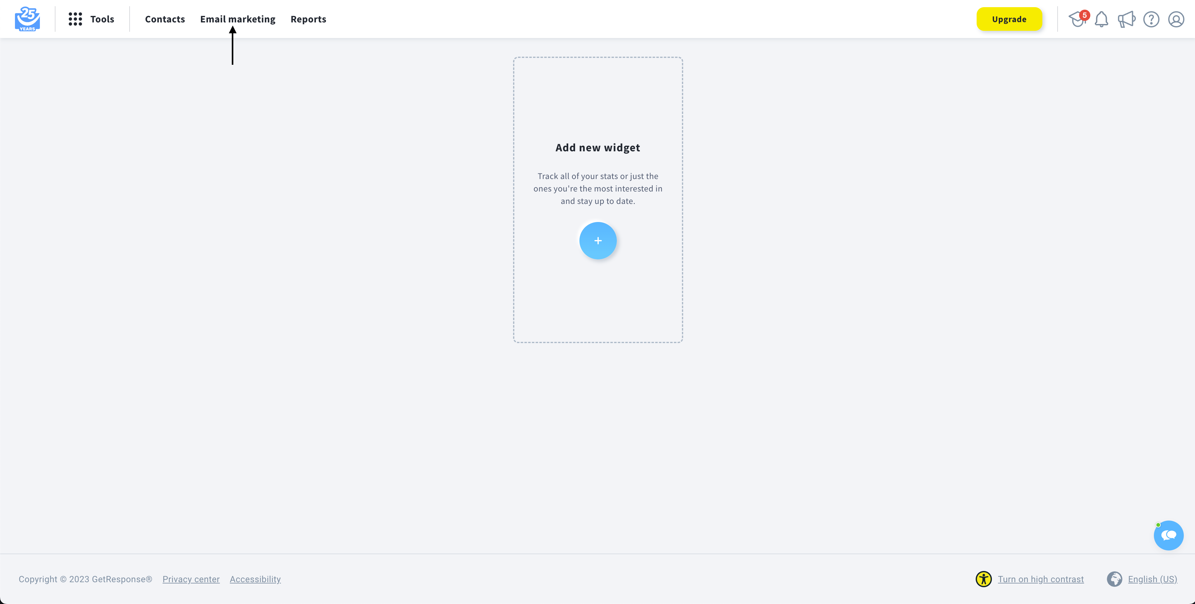Screen dimensions: 1195x604
Task: Open the user profile account icon
Action: pos(1176,20)
